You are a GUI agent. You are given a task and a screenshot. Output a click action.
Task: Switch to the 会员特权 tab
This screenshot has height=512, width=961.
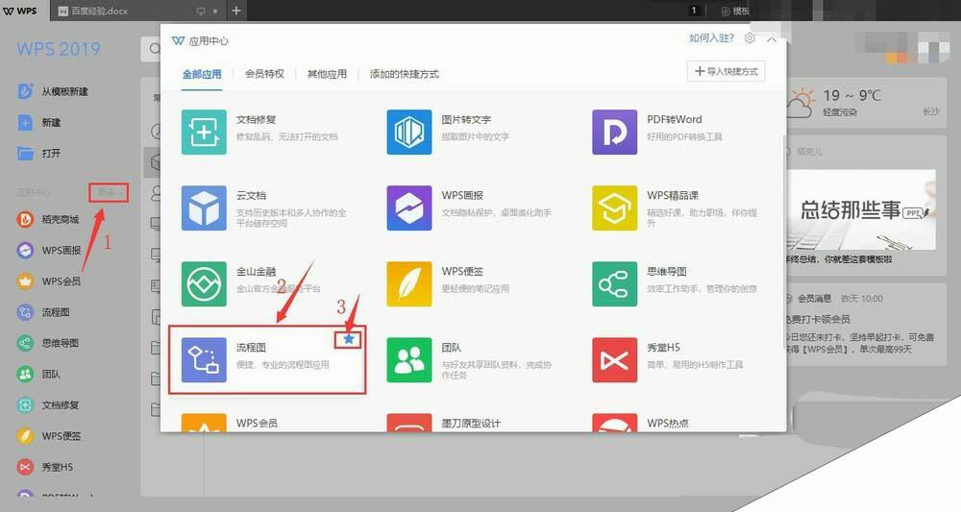coord(265,74)
